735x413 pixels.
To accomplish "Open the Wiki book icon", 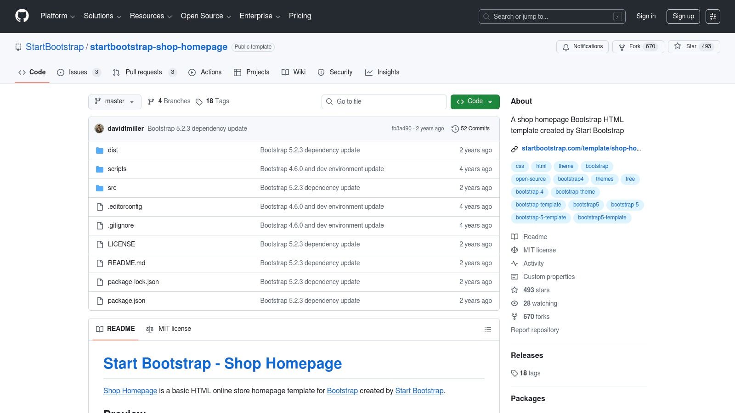I will (285, 72).
